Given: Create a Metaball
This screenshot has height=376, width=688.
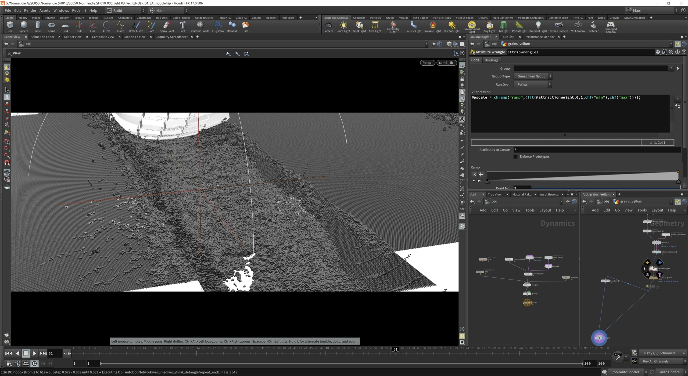Looking at the screenshot, I should [232, 27].
